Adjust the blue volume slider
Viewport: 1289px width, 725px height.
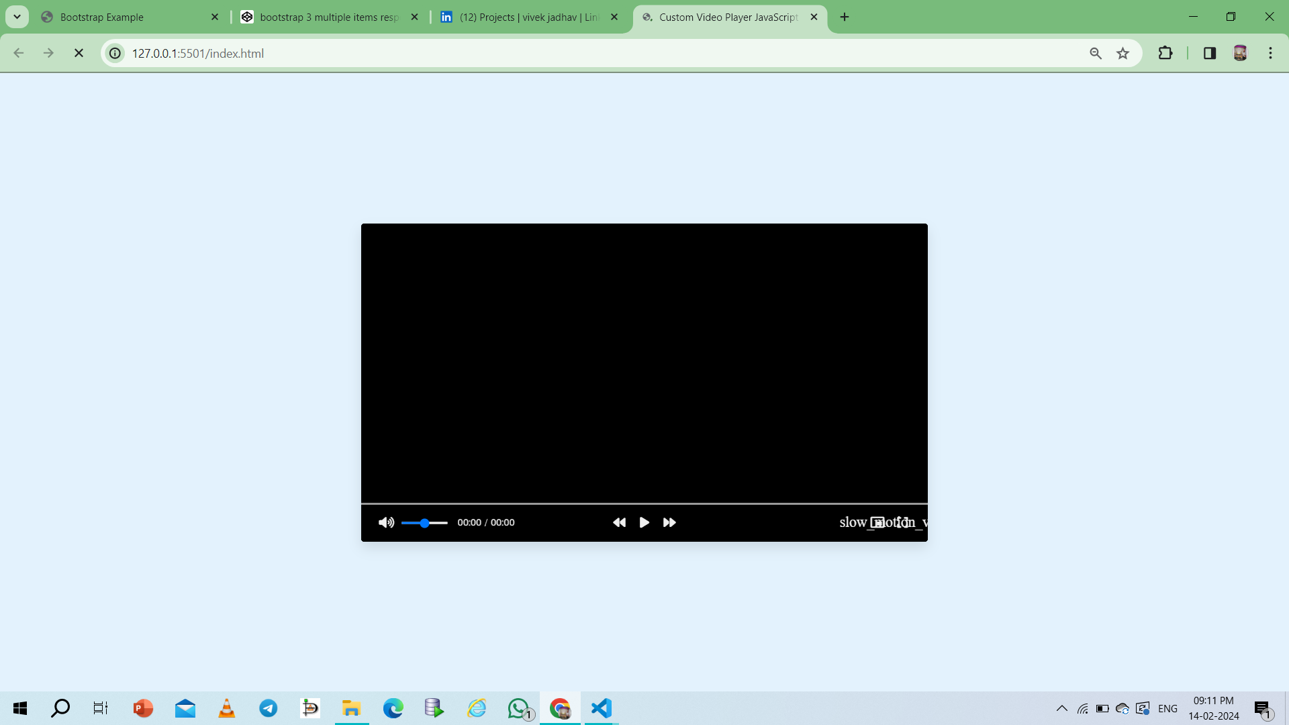(x=424, y=523)
